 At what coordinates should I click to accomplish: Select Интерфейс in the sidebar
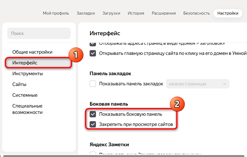39,63
